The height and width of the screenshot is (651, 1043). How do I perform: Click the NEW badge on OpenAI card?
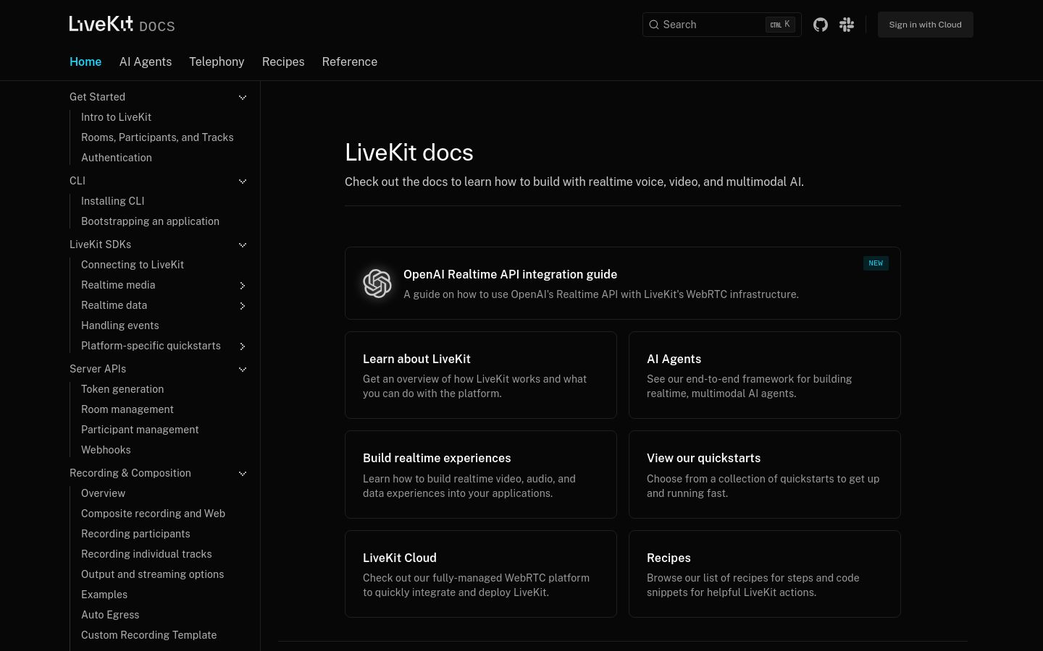click(x=876, y=263)
